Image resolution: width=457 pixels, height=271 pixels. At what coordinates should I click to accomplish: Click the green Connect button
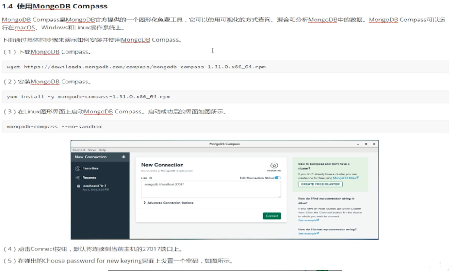click(x=272, y=216)
